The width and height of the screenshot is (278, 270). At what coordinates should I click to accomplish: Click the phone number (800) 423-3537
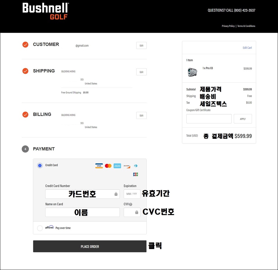[x=245, y=10]
